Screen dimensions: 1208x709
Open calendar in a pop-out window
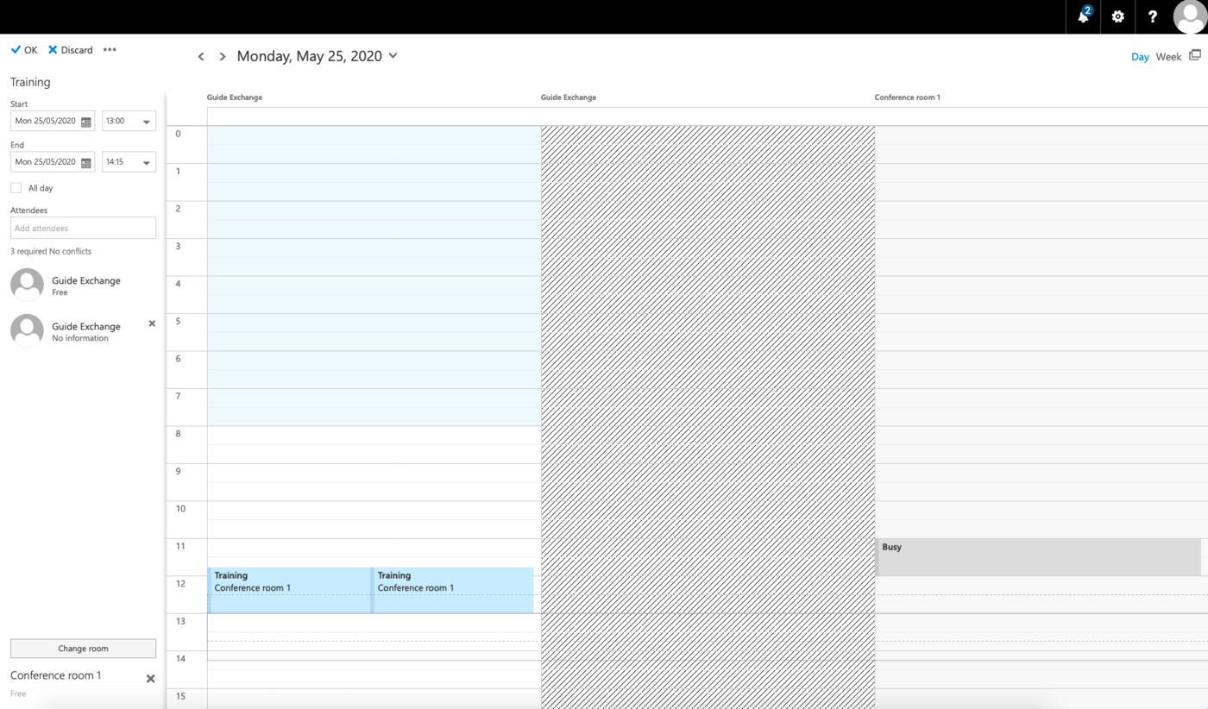[x=1195, y=55]
